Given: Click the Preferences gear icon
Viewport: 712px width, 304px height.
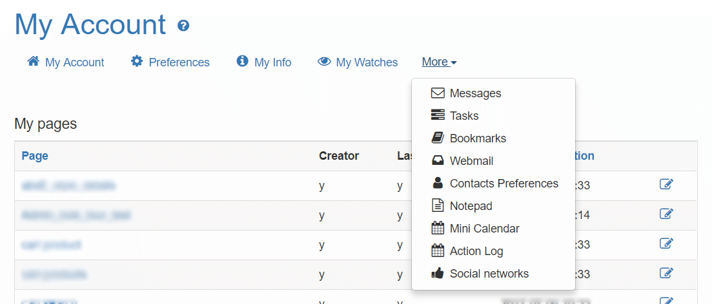Looking at the screenshot, I should pyautogui.click(x=137, y=62).
